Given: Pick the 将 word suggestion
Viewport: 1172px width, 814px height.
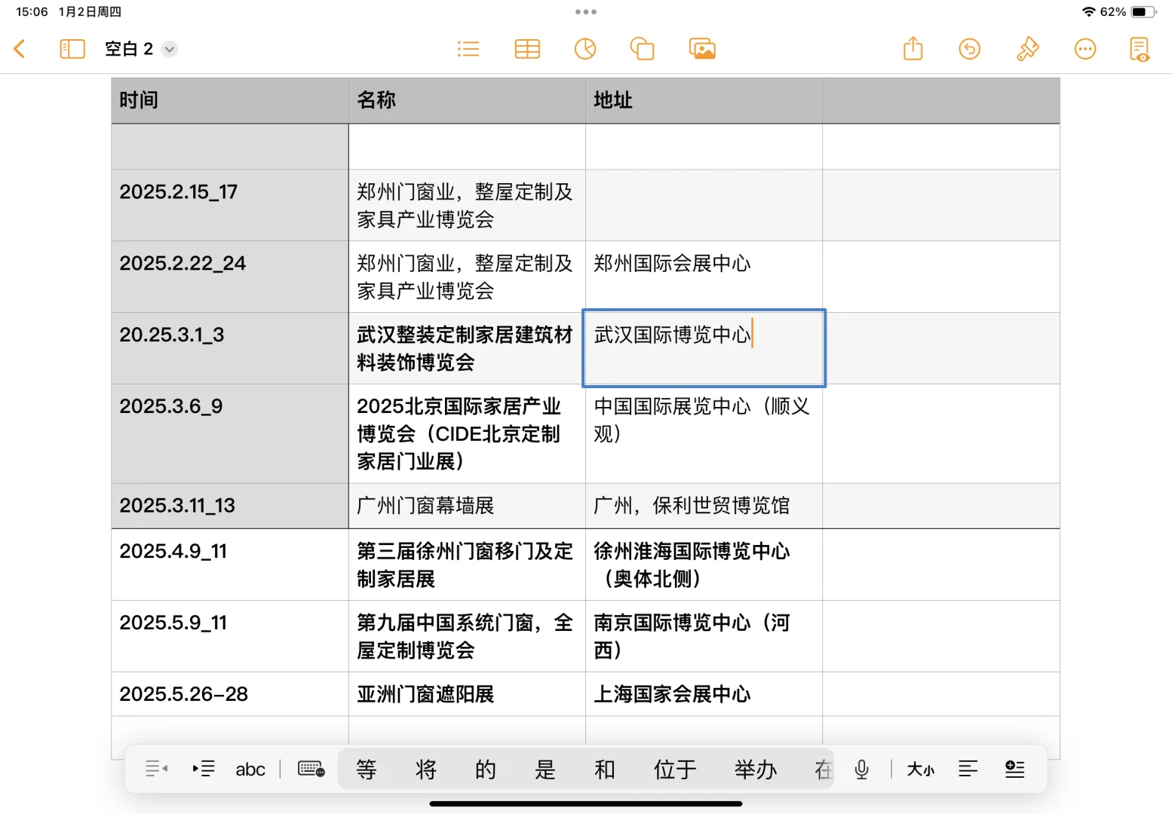Looking at the screenshot, I should point(426,770).
